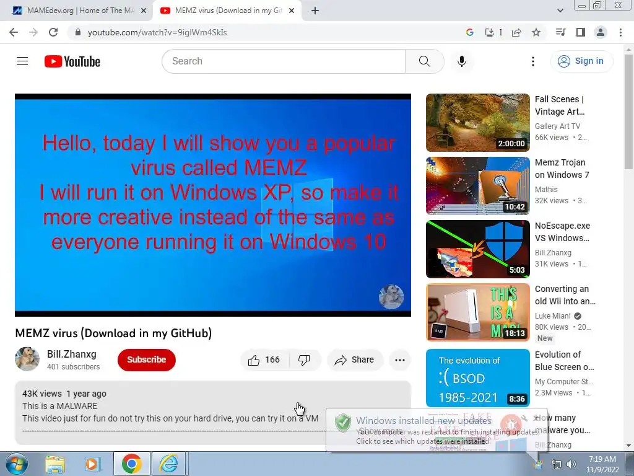Open Evolution of Blue Screen title link
The width and height of the screenshot is (634, 476).
tap(565, 361)
